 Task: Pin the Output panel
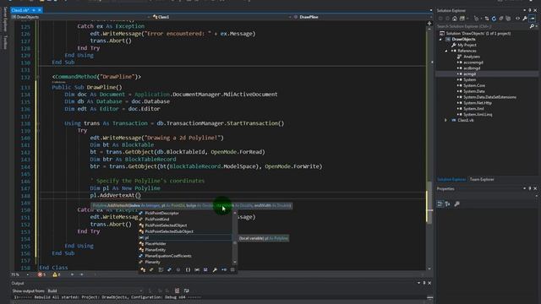[x=424, y=283]
